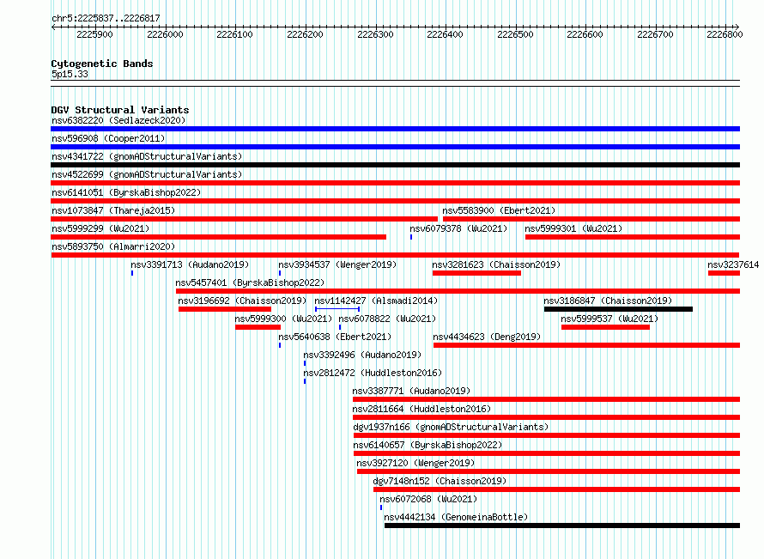Select the nsv3186847 (Chaisson2019) label
The image size is (764, 559).
608,301
